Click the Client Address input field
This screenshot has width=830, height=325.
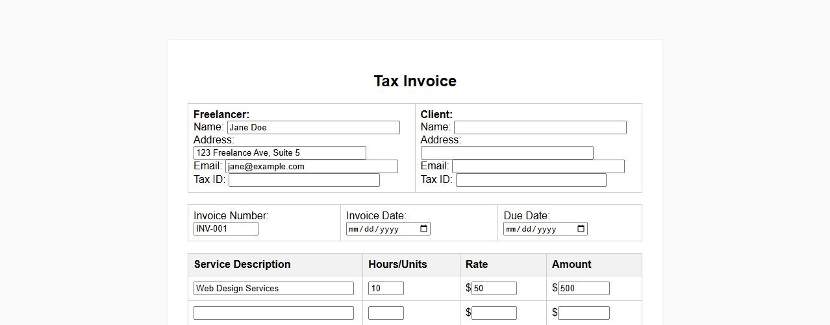click(507, 152)
